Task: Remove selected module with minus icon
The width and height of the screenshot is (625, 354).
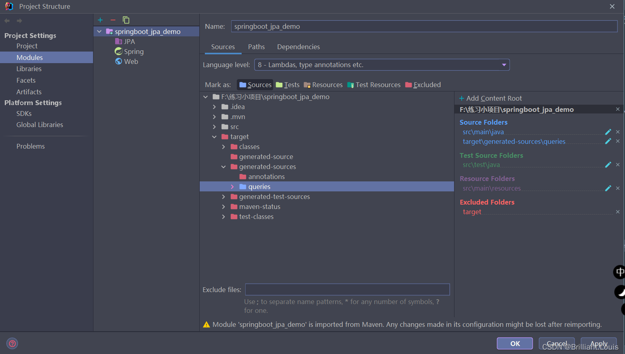Action: [113, 20]
